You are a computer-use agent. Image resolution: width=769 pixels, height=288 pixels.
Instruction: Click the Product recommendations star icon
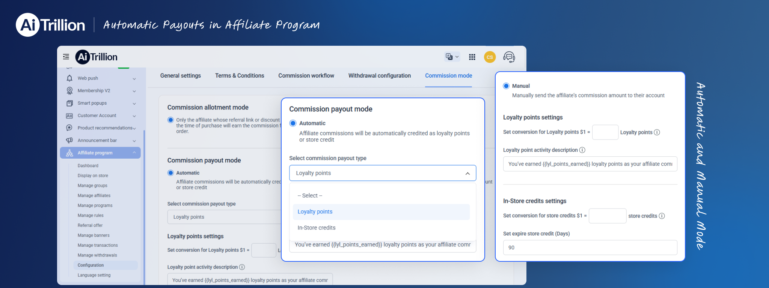pyautogui.click(x=69, y=128)
